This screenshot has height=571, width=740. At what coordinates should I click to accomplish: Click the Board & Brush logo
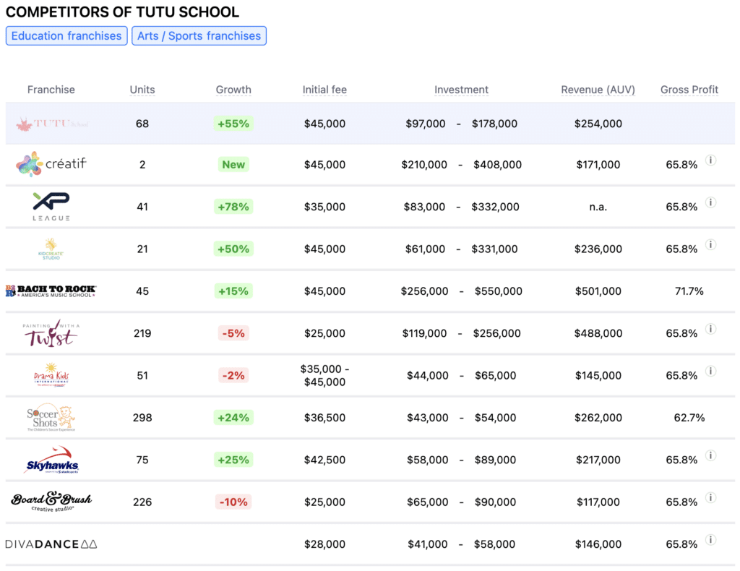tap(51, 502)
